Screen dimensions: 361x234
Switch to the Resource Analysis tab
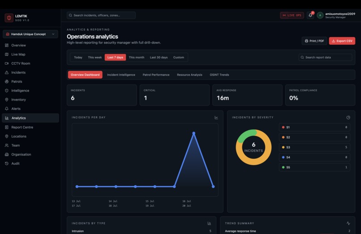point(189,75)
